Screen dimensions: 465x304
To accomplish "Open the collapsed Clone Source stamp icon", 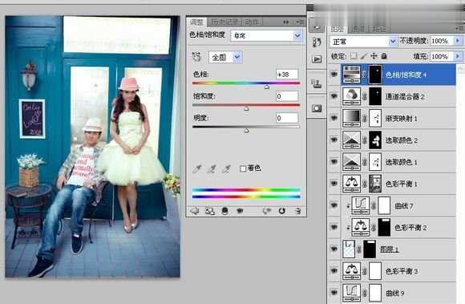I will [317, 84].
